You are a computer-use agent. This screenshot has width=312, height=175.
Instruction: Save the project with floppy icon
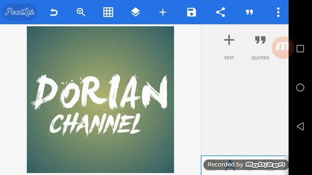192,12
